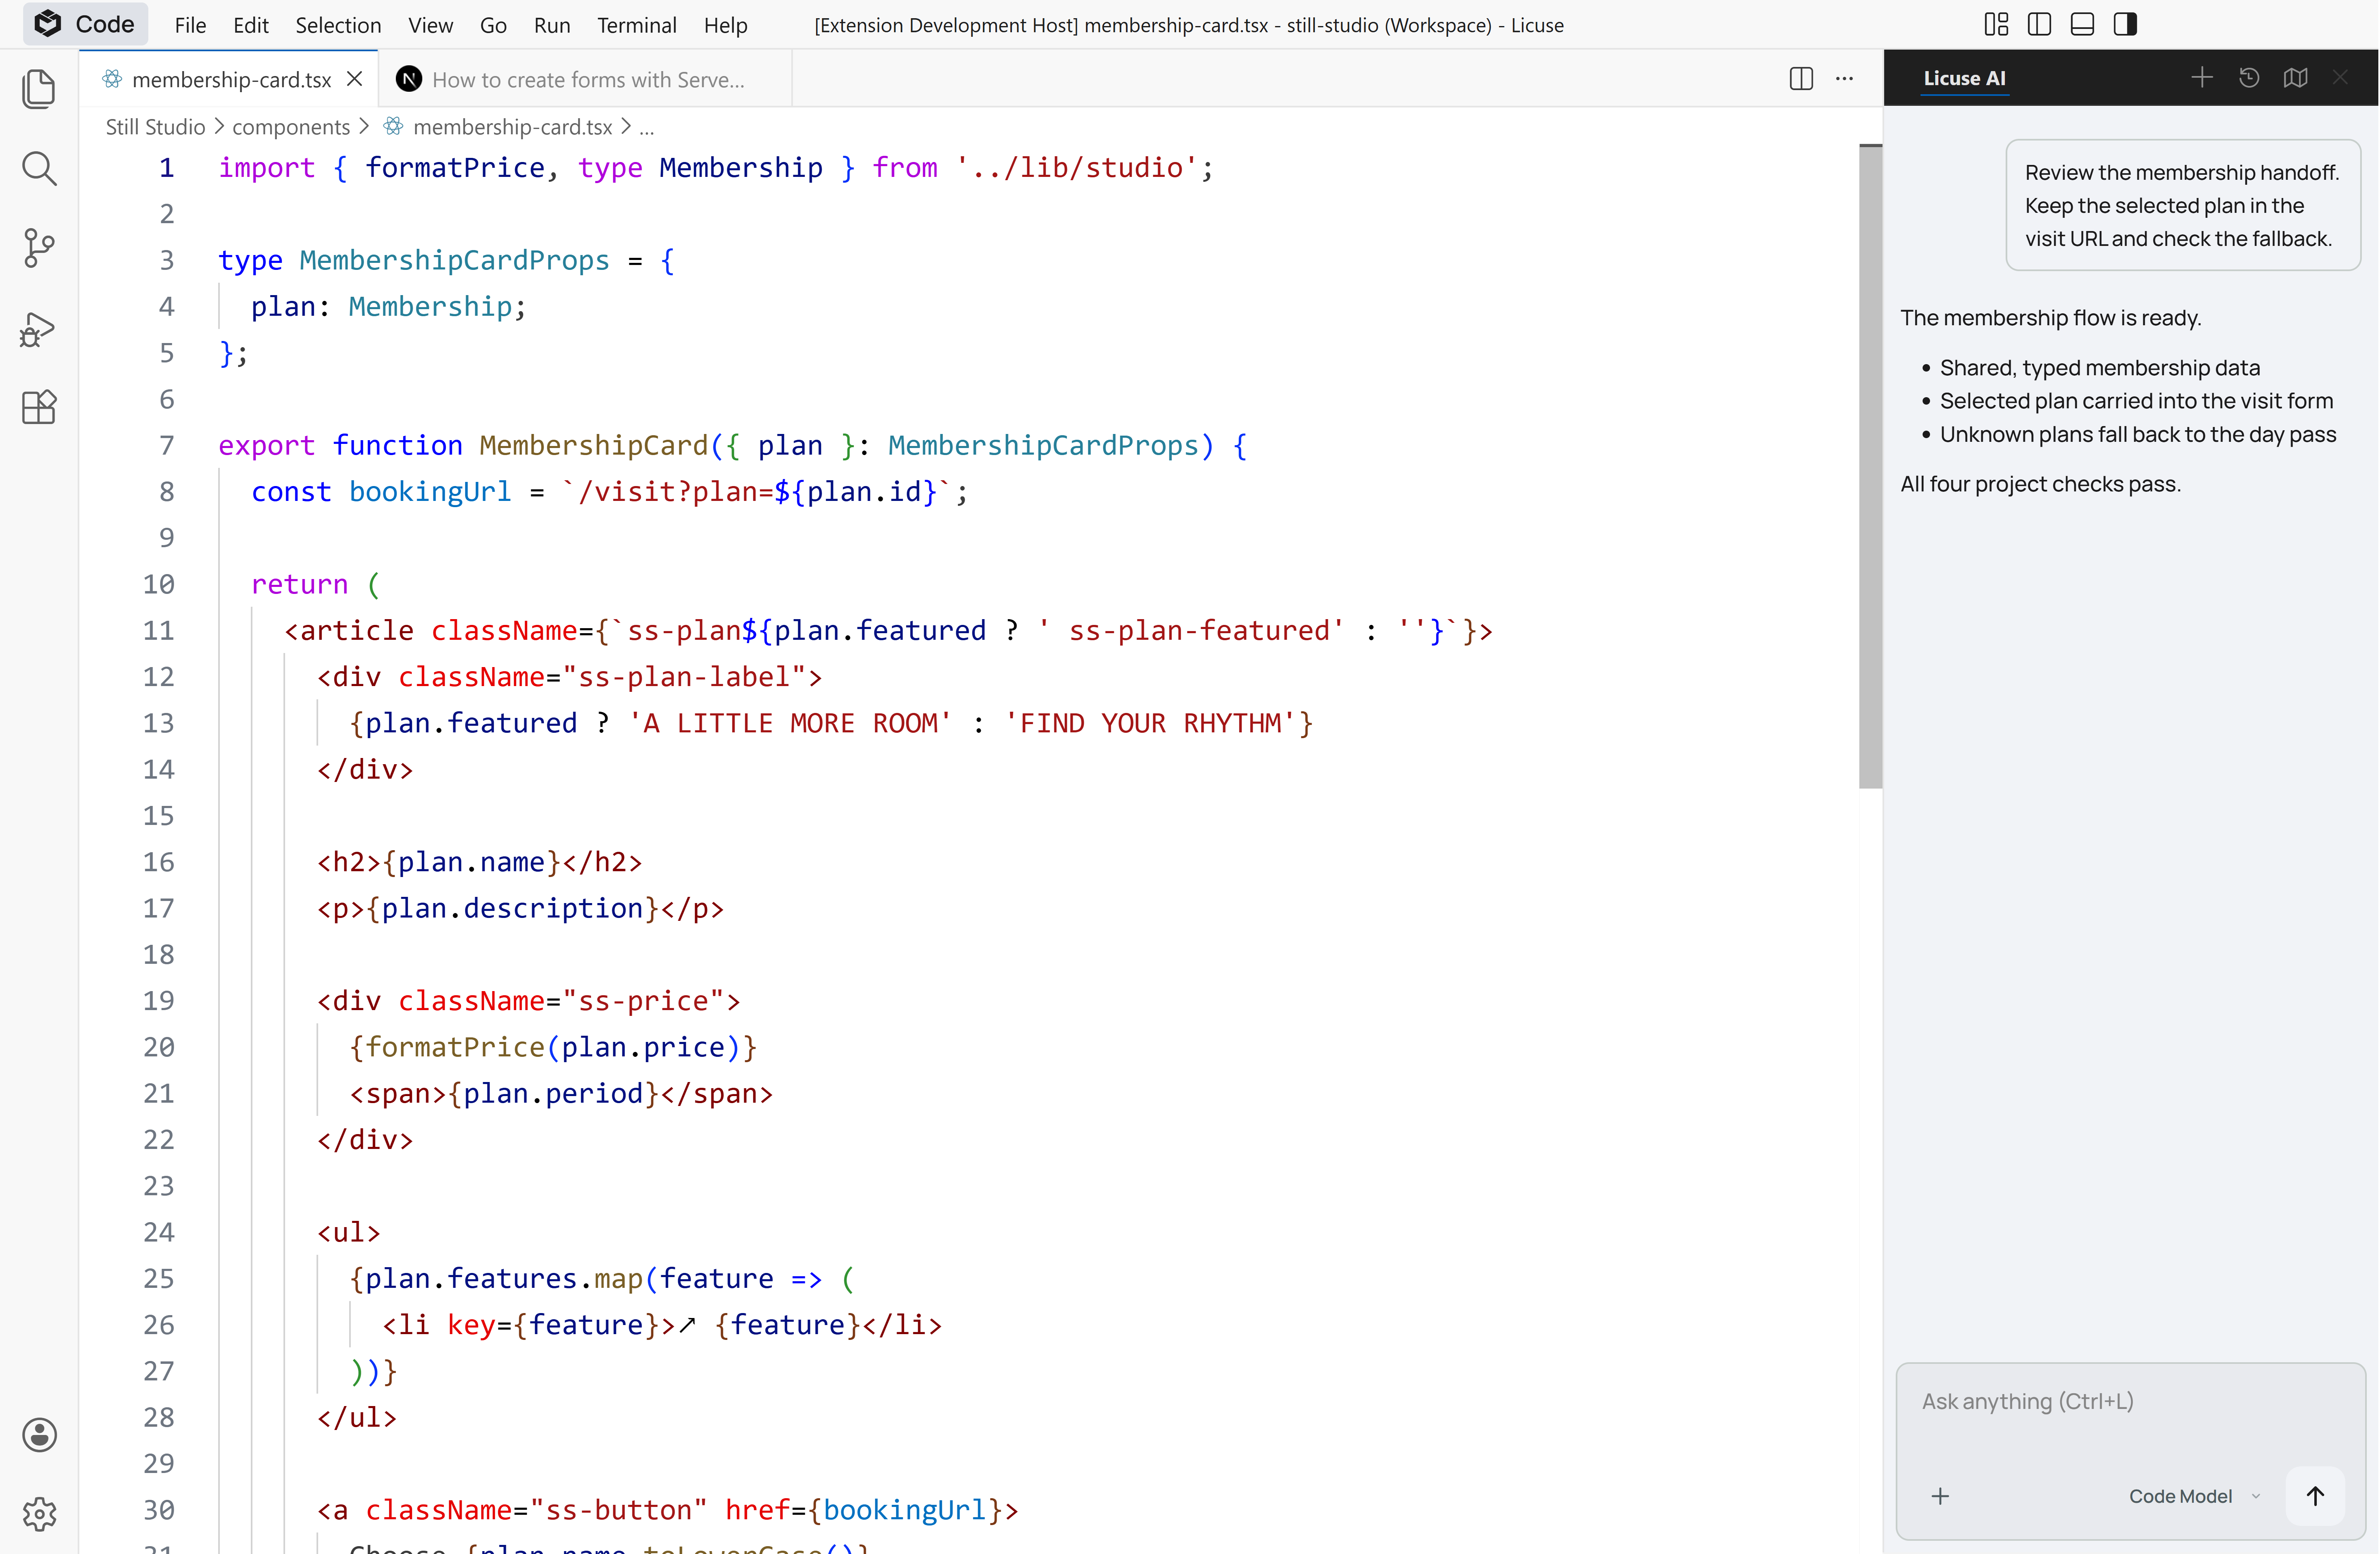Screen dimensions: 2380x1554
Task: Toggle the primary side bar
Action: point(2039,24)
